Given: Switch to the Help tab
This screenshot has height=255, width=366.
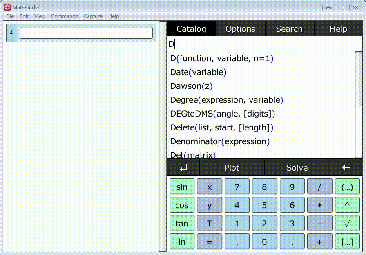Looking at the screenshot, I should pyautogui.click(x=338, y=29).
